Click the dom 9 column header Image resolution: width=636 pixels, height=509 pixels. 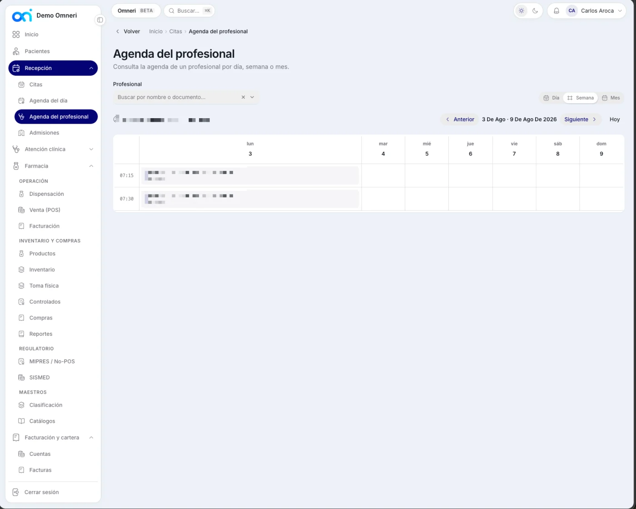click(x=601, y=149)
